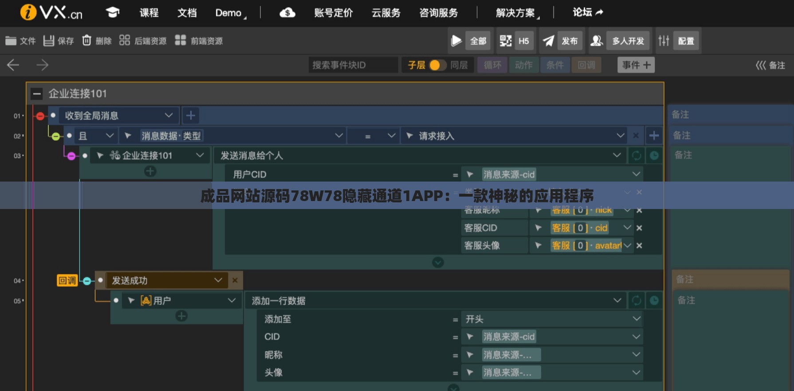Toggle 子层/同层 switch
This screenshot has width=794, height=391.
[x=437, y=65]
